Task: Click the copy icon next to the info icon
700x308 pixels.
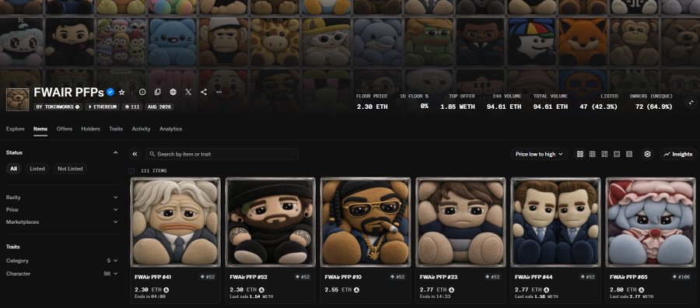Action: click(158, 92)
